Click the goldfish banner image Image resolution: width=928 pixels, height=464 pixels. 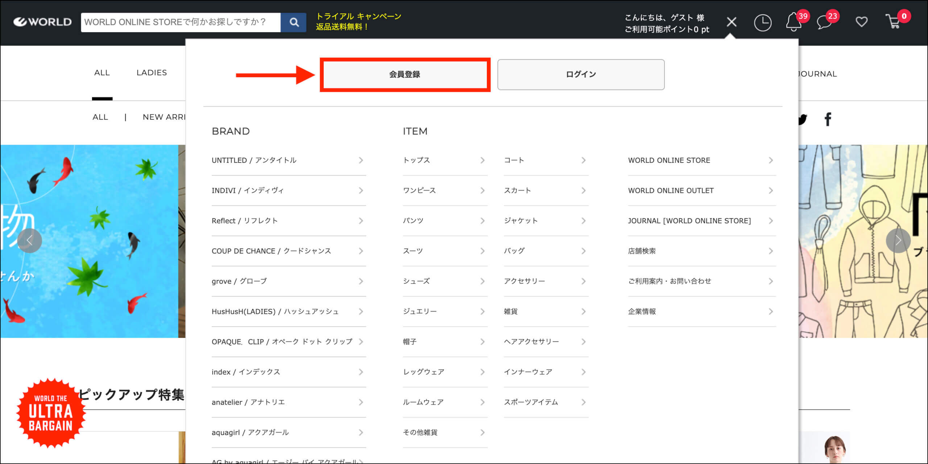[89, 241]
